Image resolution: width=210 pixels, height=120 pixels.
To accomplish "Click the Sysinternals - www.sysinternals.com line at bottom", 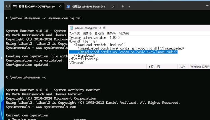I will point(41,107).
